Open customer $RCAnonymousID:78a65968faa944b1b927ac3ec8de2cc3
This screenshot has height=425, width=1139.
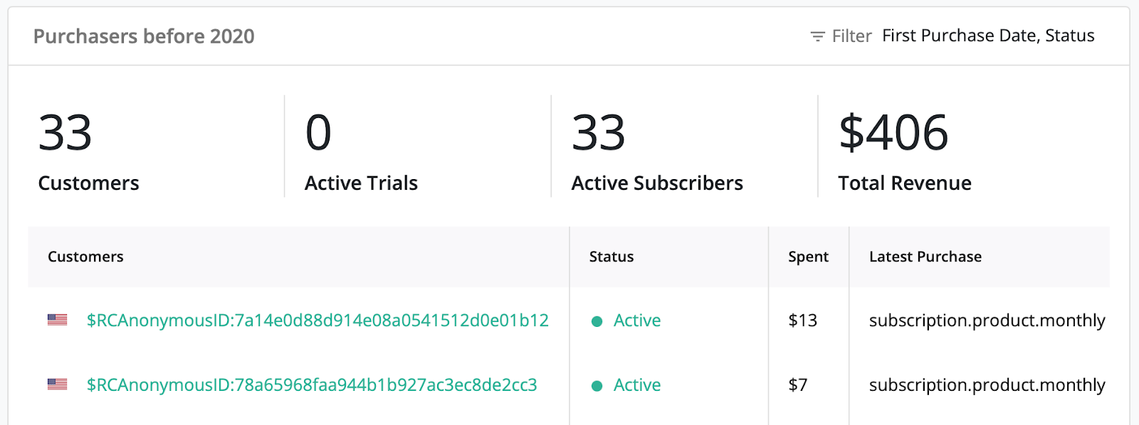coord(312,385)
